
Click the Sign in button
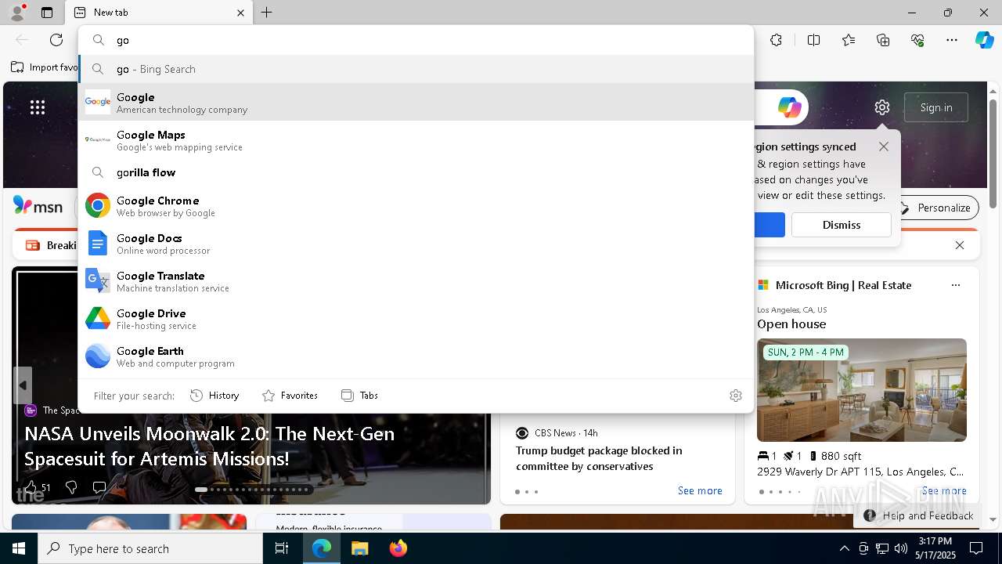pyautogui.click(x=936, y=107)
